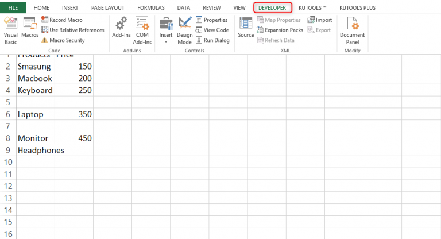Click the Macros icon
This screenshot has height=239, width=441.
(x=30, y=29)
